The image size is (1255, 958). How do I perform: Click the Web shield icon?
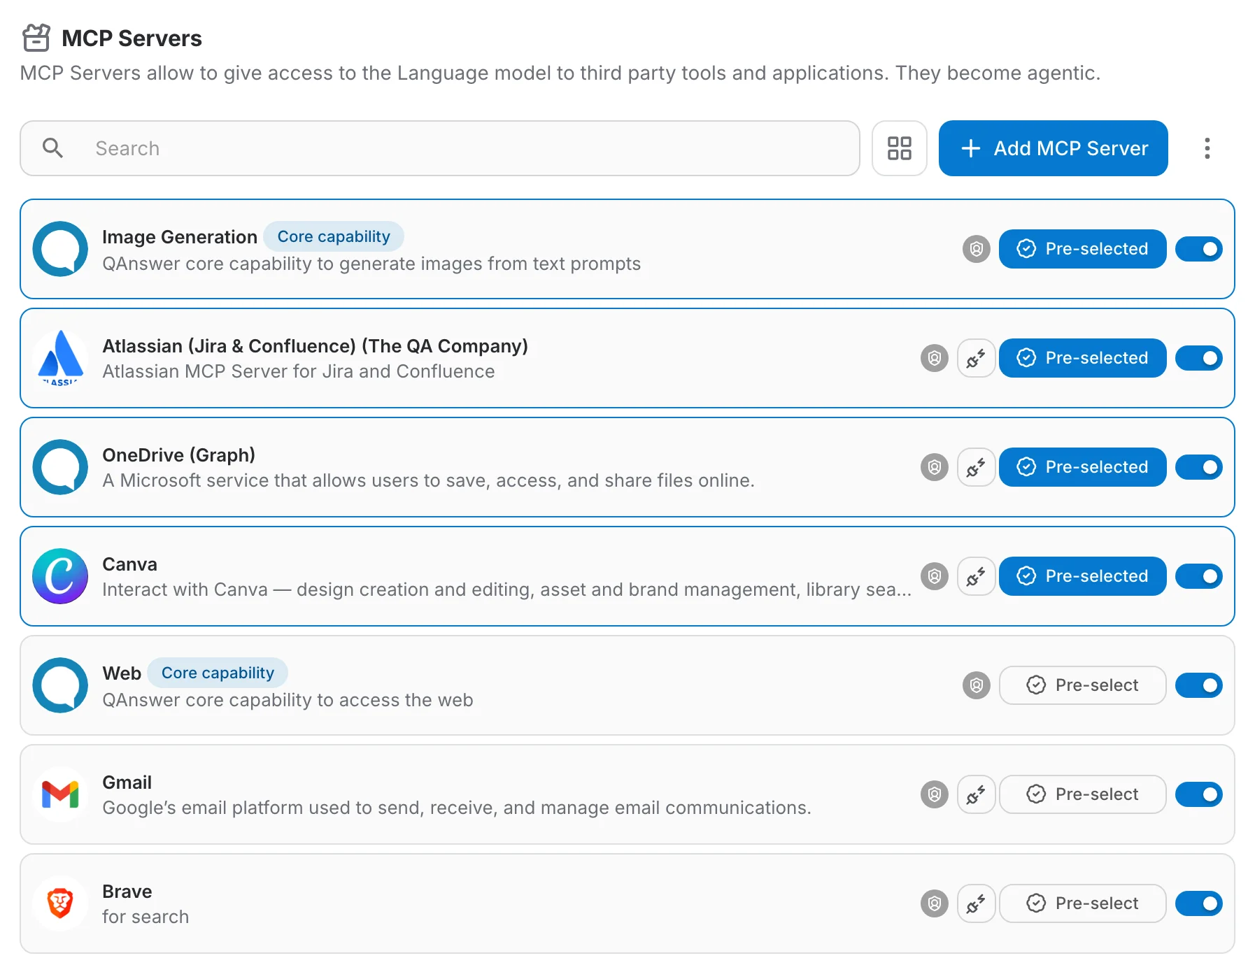tap(976, 685)
